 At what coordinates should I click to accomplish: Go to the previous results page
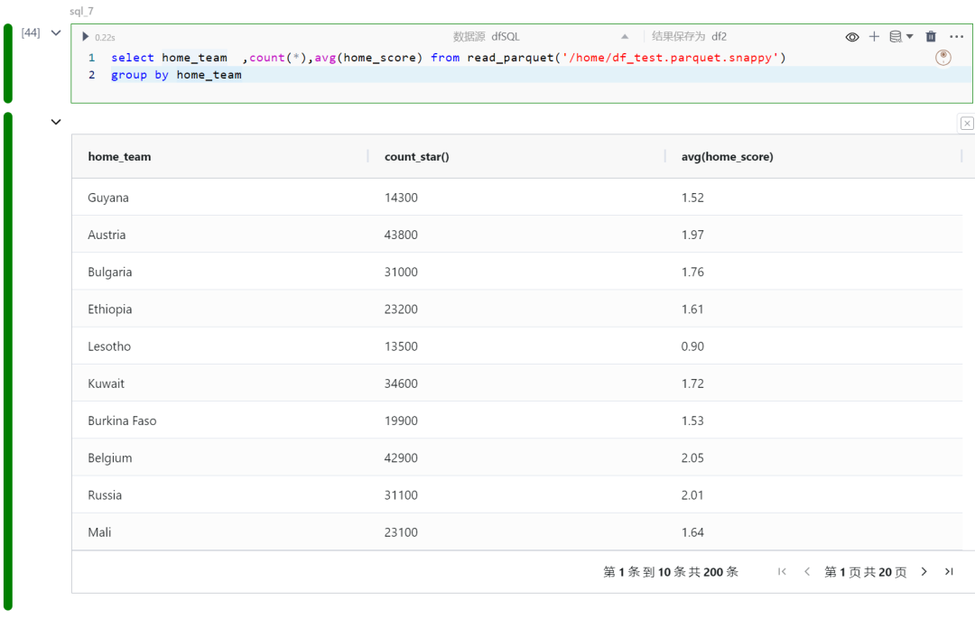pos(807,572)
